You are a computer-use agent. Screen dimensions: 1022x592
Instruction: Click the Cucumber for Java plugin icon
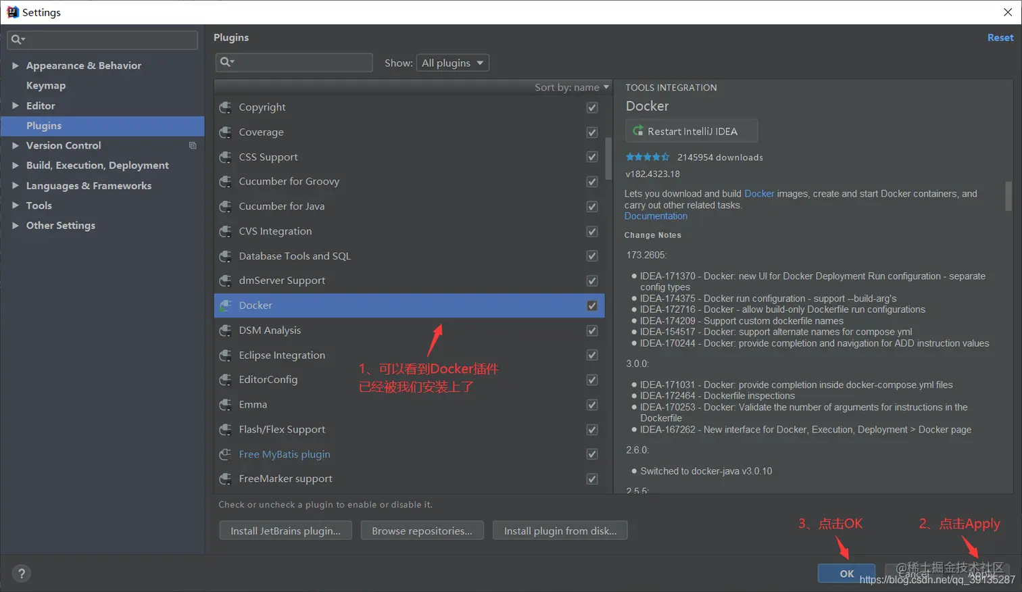point(225,206)
